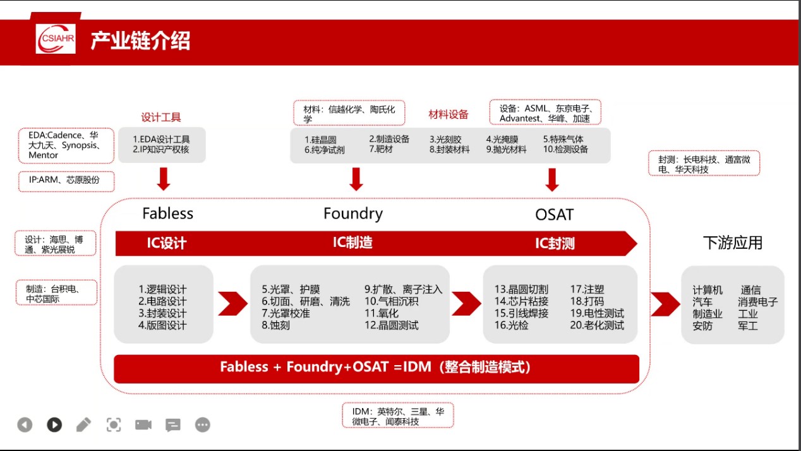Click the CSIAHR logo in the header
Viewport: 801px width, 451px height.
pos(56,40)
